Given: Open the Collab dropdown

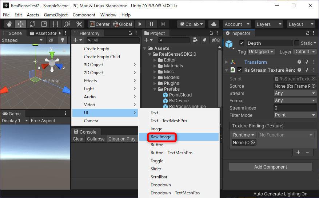Looking at the screenshot, I should click(x=191, y=24).
